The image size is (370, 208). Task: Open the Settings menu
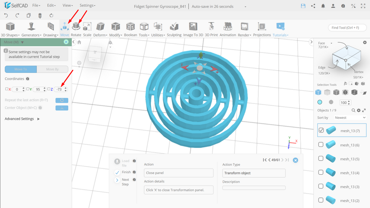[x=87, y=5]
